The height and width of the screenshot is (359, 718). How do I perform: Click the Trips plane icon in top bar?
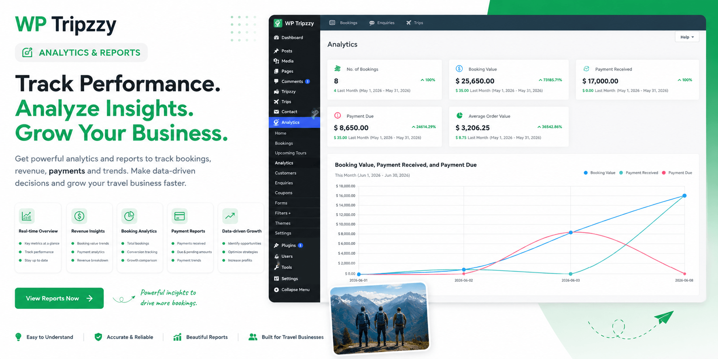click(409, 23)
